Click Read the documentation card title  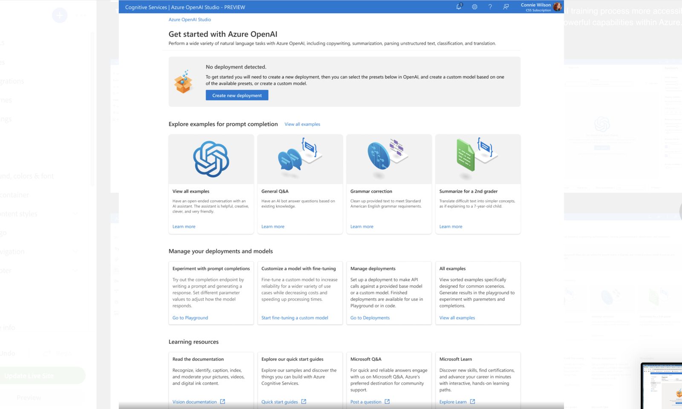click(198, 360)
